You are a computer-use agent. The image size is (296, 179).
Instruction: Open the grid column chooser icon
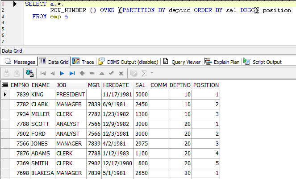[5, 85]
